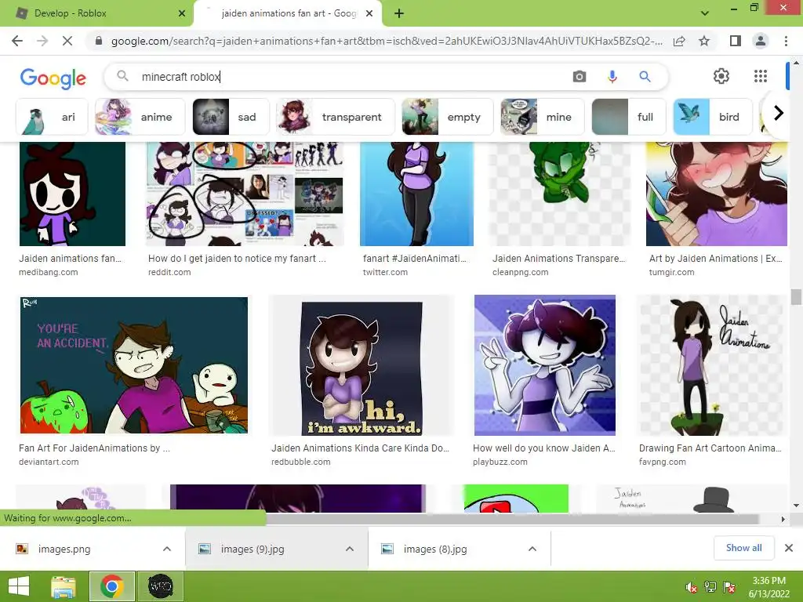Viewport: 803px width, 602px height.
Task: Open File Explorer from the taskbar
Action: (64, 586)
